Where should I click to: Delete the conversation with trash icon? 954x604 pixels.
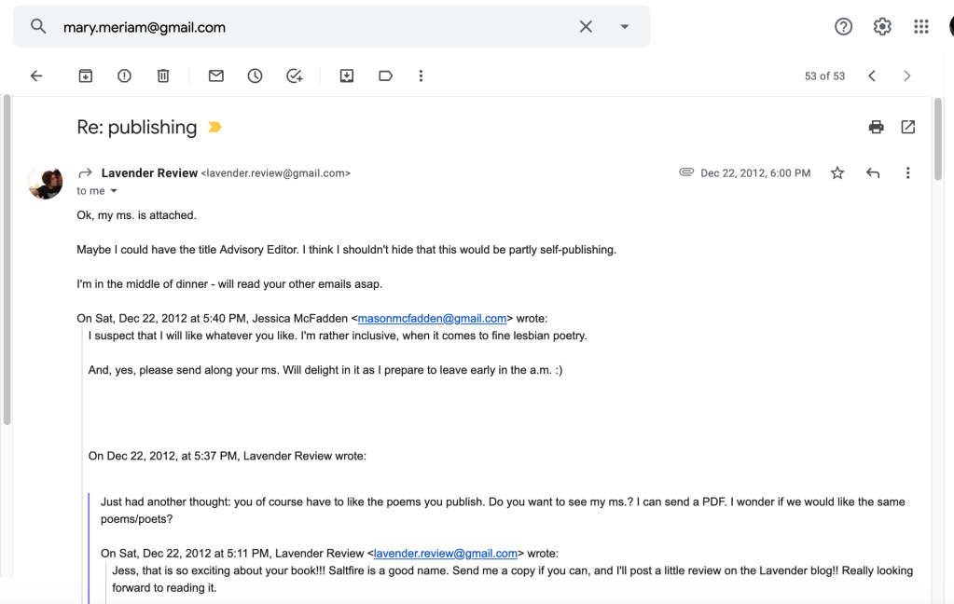(163, 76)
